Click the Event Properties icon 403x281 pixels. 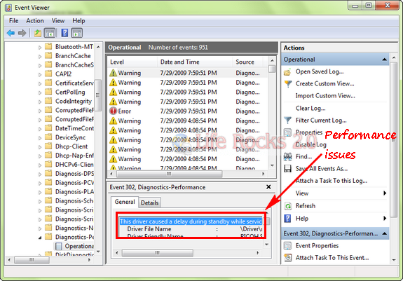click(x=288, y=246)
